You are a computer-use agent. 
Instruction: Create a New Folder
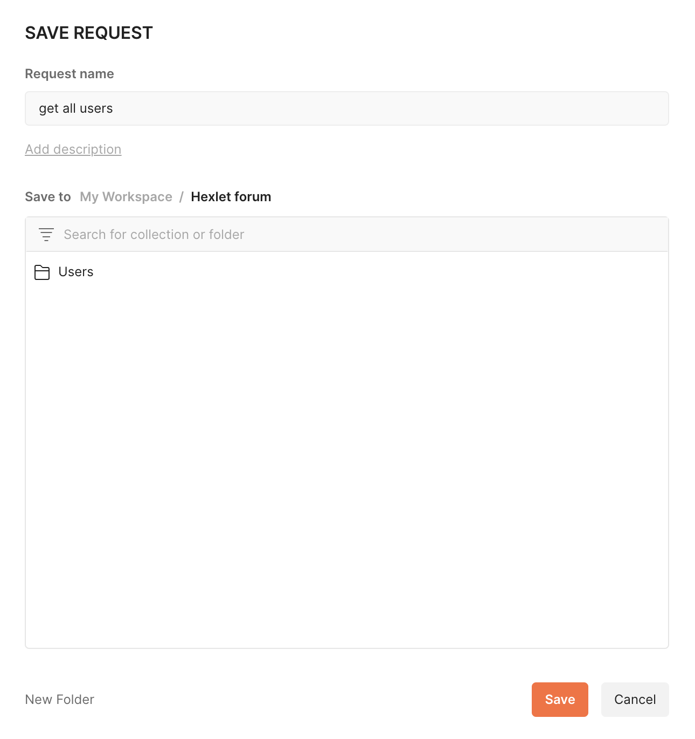[60, 700]
